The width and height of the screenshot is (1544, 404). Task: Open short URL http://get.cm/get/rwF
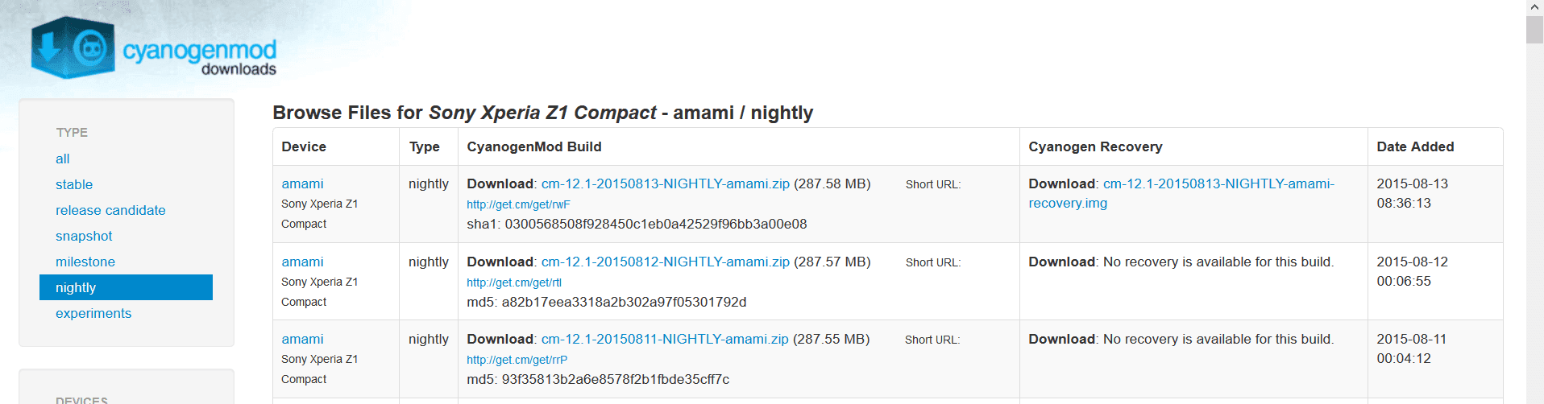[518, 204]
